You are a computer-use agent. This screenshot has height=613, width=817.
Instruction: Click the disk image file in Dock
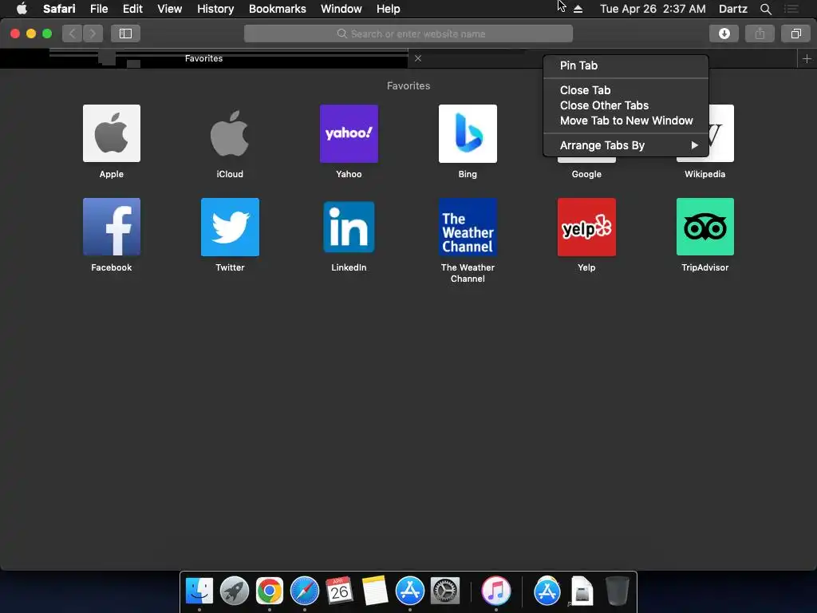582,591
